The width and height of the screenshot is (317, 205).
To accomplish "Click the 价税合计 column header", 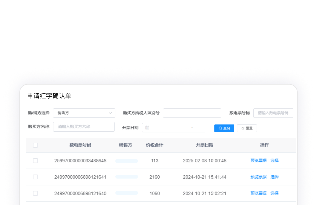I will coord(155,145).
